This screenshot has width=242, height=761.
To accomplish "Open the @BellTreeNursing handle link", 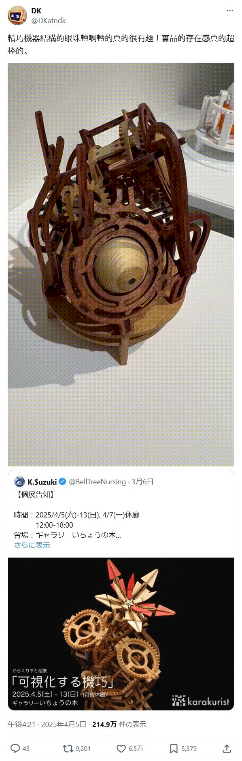I will [98, 481].
